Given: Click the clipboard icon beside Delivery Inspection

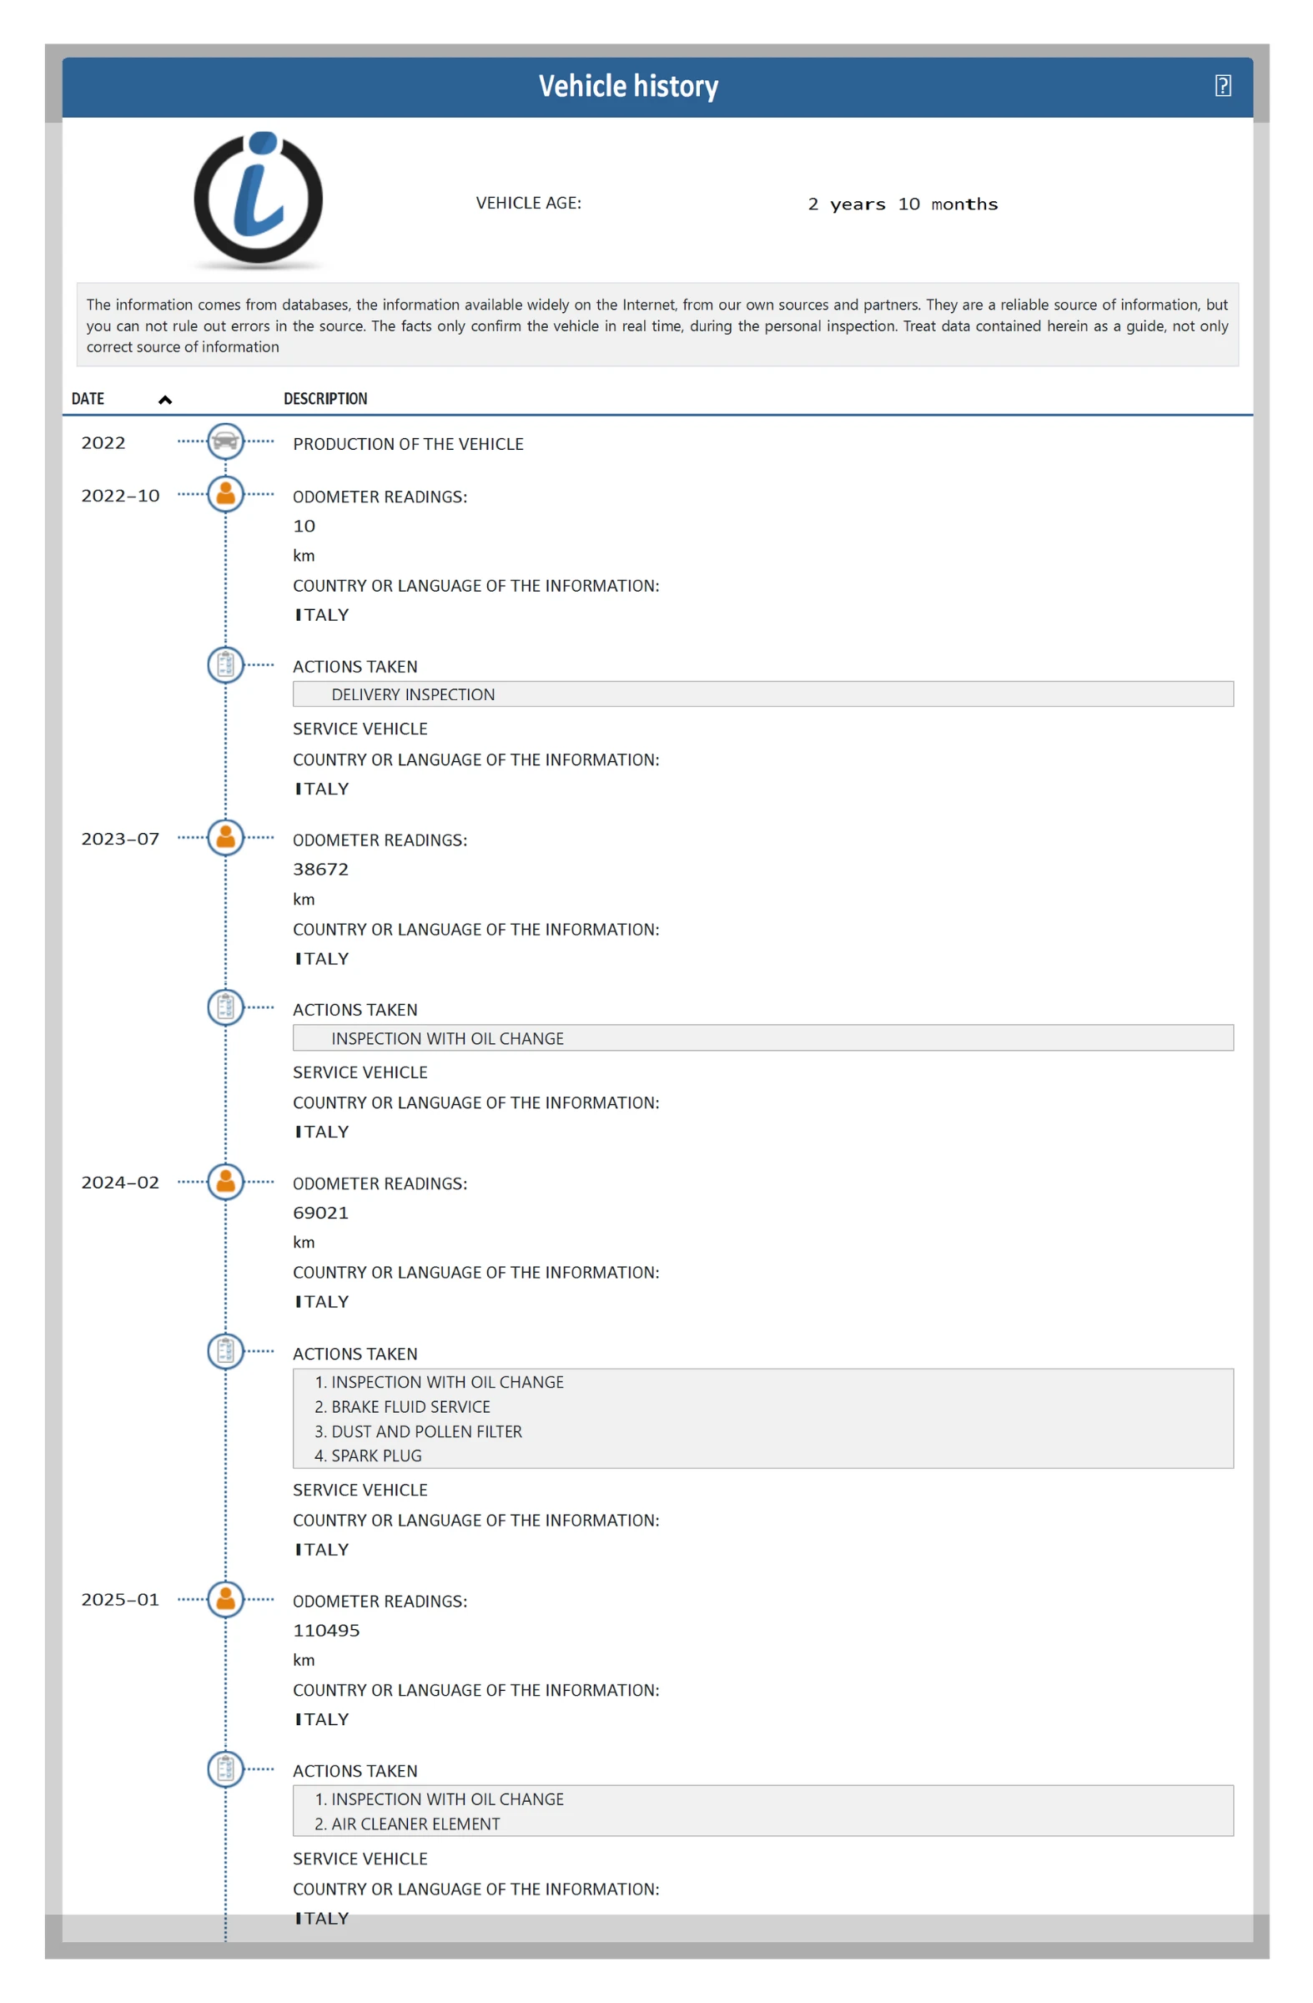Looking at the screenshot, I should pyautogui.click(x=225, y=665).
